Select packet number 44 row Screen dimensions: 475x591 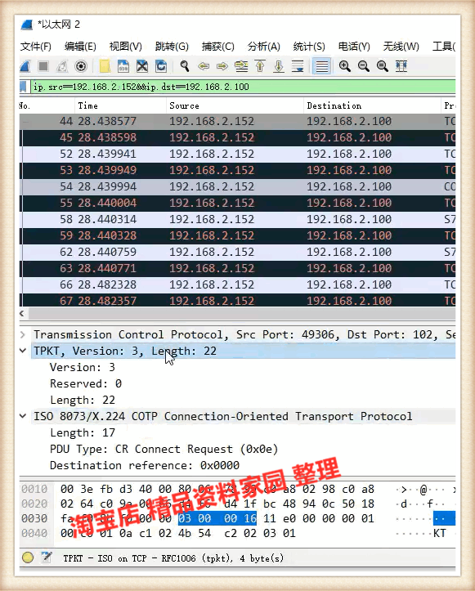coord(237,121)
